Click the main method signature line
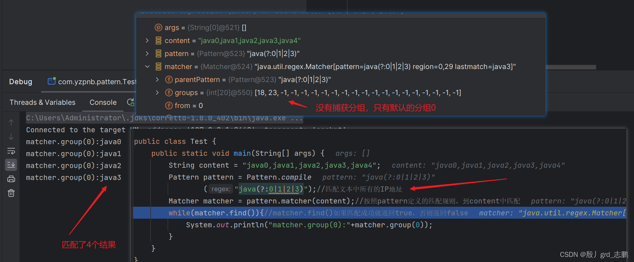 click(238, 153)
